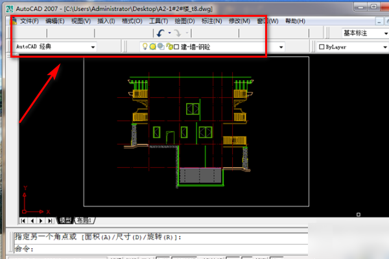Open the 插入(I) menu
This screenshot has width=389, height=259.
click(x=106, y=21)
